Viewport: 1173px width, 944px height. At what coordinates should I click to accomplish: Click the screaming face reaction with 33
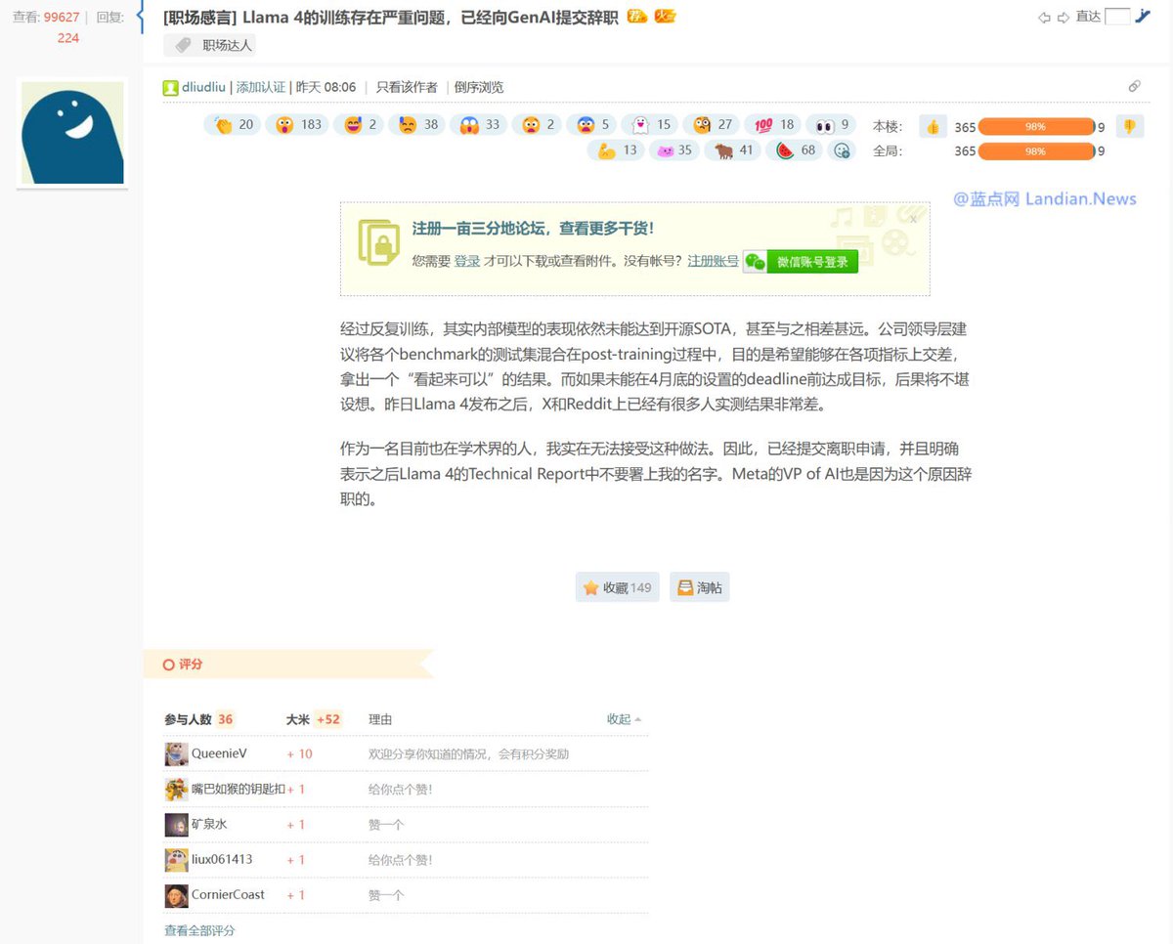[x=479, y=125]
